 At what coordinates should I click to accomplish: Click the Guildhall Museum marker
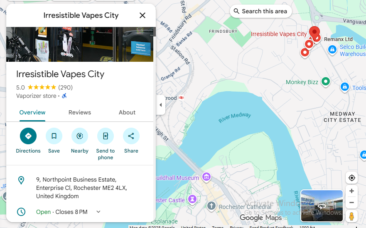pos(206,177)
